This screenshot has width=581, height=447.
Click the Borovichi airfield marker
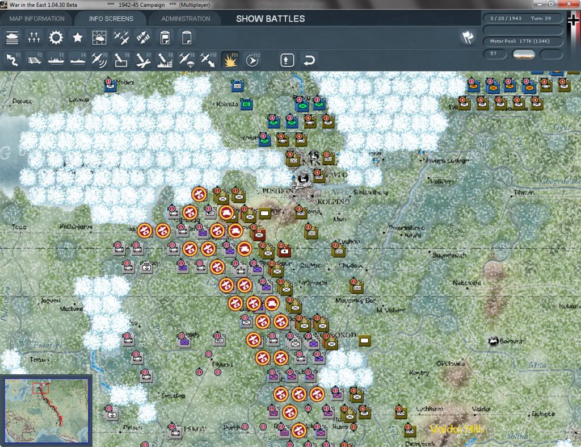[x=493, y=341]
